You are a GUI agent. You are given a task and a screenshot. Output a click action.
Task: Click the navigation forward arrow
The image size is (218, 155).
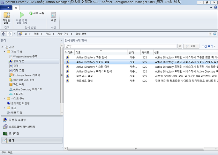[10, 34]
